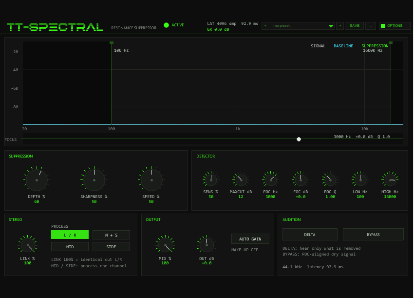
Task: Click '44.1 kHz latency 92.9 ms' status
Action: coord(313,267)
